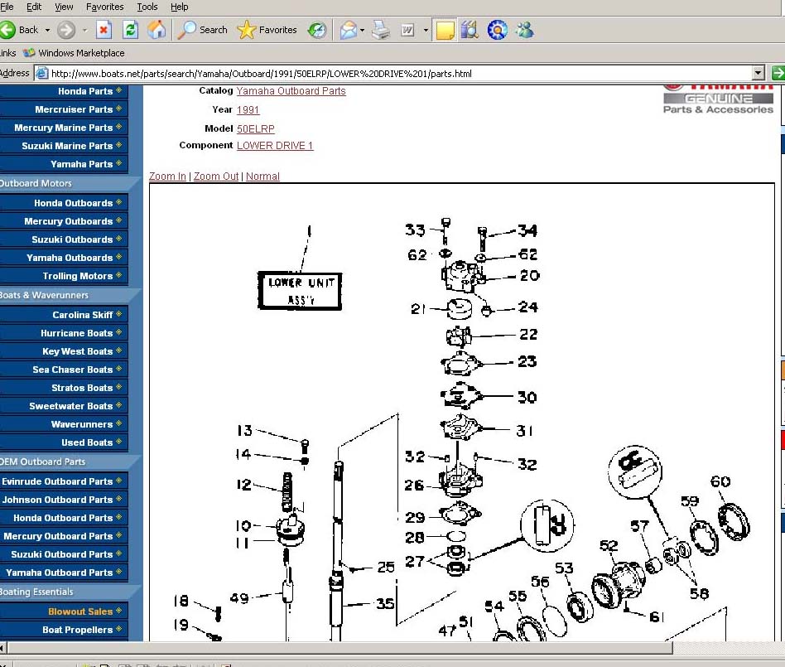Open Carolina Skiff sidebar item

pyautogui.click(x=64, y=315)
